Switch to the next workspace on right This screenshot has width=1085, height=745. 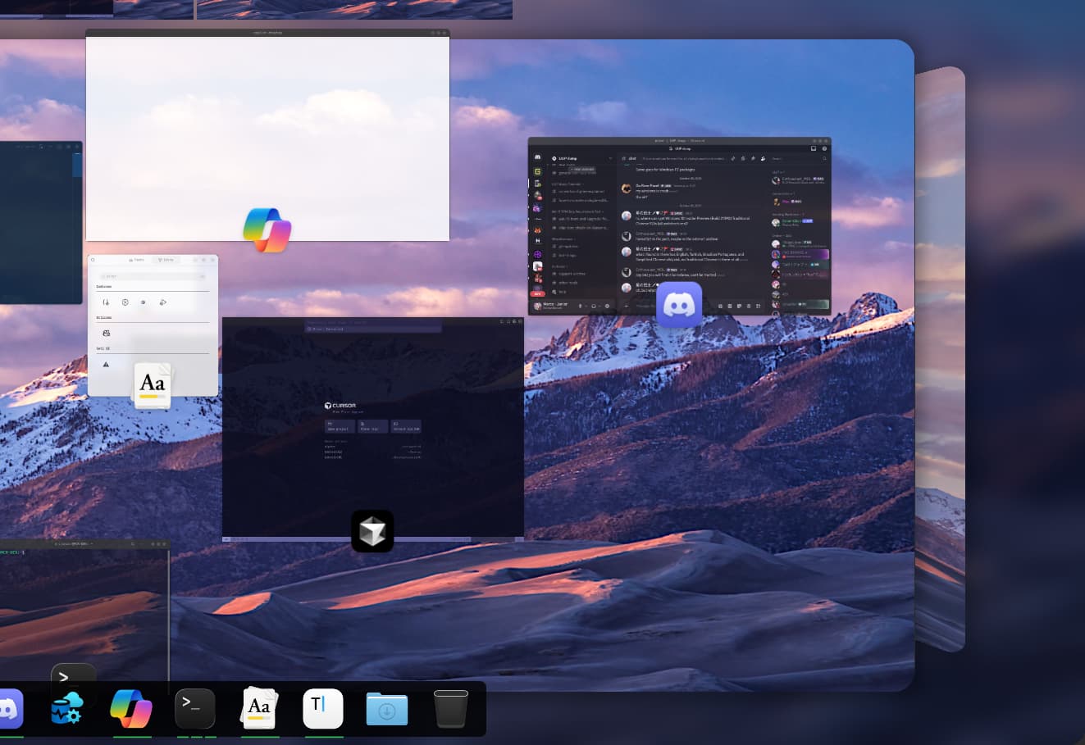[940, 361]
